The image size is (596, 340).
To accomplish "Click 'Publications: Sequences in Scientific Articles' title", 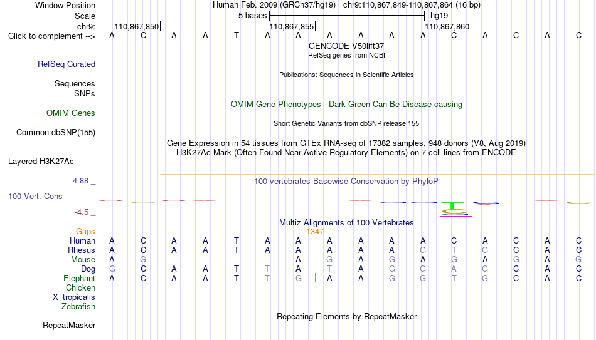I will point(346,75).
